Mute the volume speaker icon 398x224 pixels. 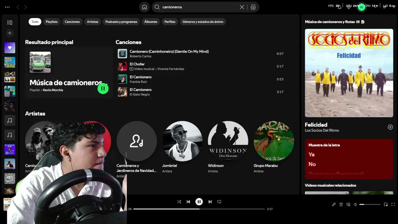point(355,204)
